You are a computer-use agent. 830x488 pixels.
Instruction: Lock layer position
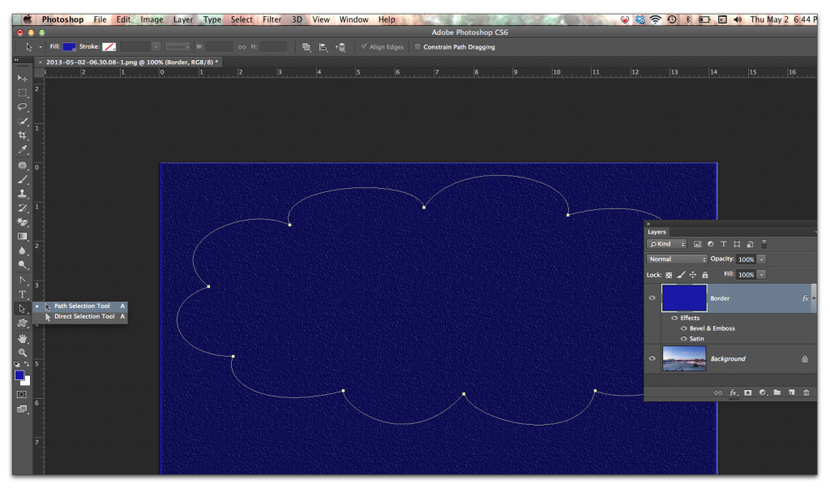[x=693, y=275]
